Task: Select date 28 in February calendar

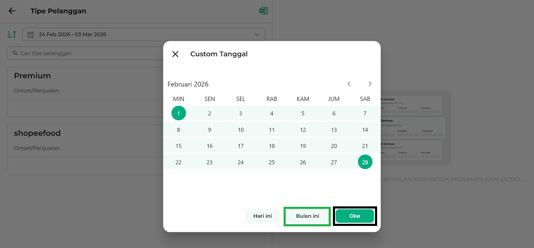Action: 365,162
